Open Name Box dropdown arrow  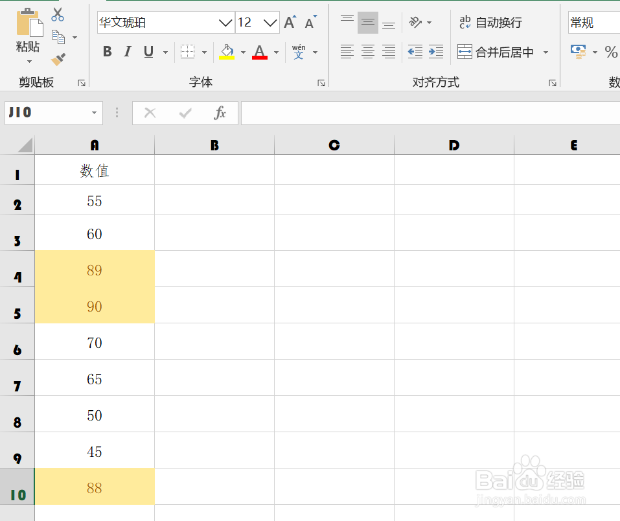pos(94,113)
